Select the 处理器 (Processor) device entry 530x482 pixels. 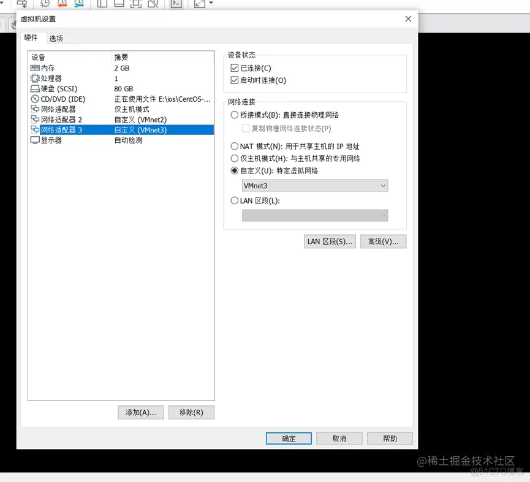[49, 78]
